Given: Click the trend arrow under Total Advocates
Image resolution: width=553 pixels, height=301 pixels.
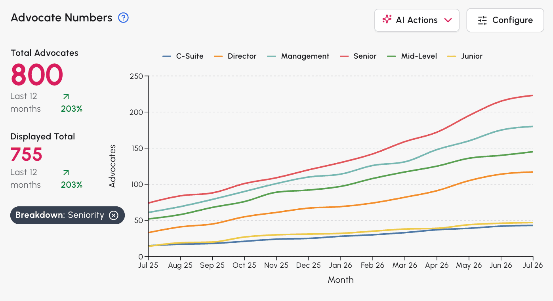Looking at the screenshot, I should (66, 96).
